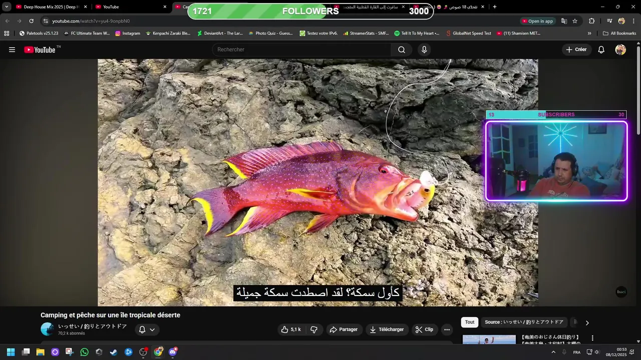Open the Chrome extensions puzzle icon
641x360 pixels.
click(591, 21)
